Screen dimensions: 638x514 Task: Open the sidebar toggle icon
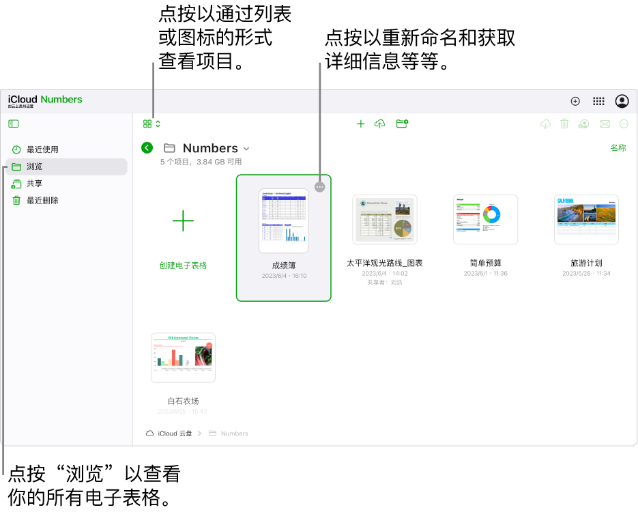tap(14, 124)
